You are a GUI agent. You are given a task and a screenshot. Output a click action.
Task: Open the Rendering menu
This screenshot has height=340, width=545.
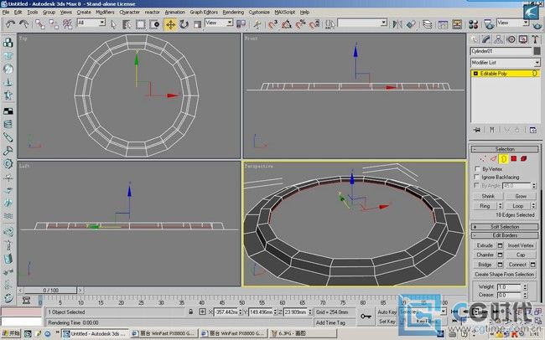(233, 13)
